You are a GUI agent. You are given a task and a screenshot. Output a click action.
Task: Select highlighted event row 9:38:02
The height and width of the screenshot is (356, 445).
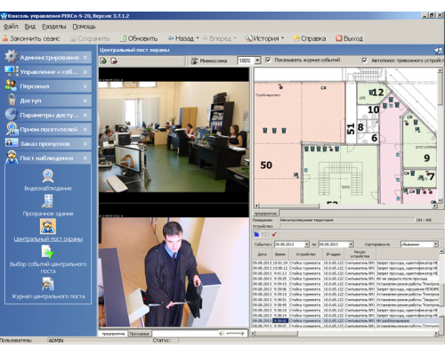pyautogui.click(x=345, y=320)
